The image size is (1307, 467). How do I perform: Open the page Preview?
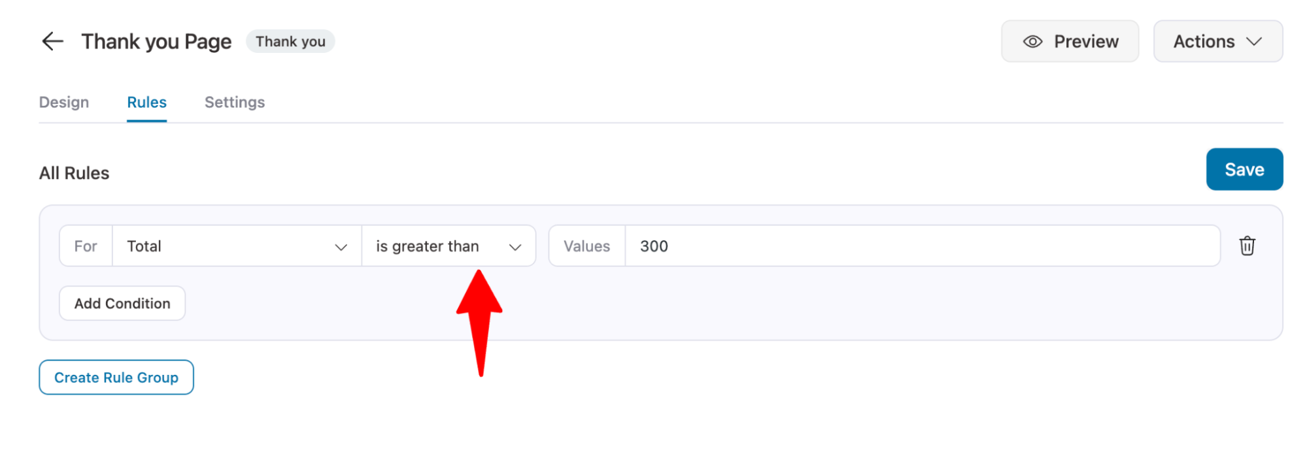(x=1070, y=41)
